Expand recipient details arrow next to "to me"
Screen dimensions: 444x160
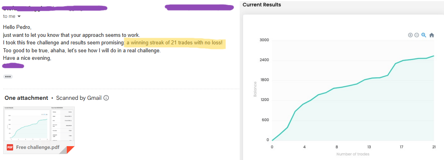[x=19, y=17]
